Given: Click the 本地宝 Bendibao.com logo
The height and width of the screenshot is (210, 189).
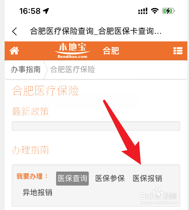Looking at the screenshot, I should click(x=72, y=51).
